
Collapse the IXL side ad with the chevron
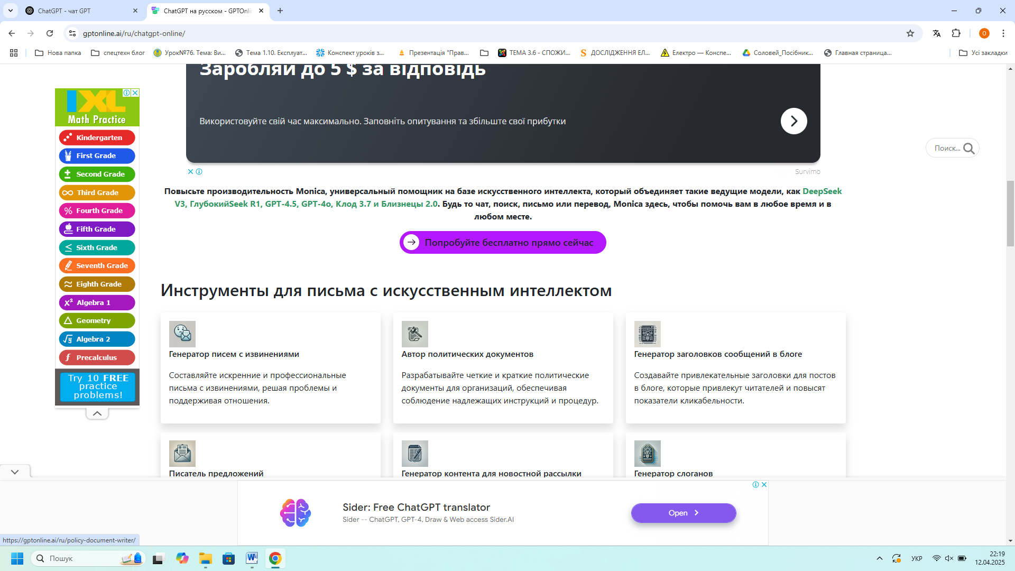97,413
